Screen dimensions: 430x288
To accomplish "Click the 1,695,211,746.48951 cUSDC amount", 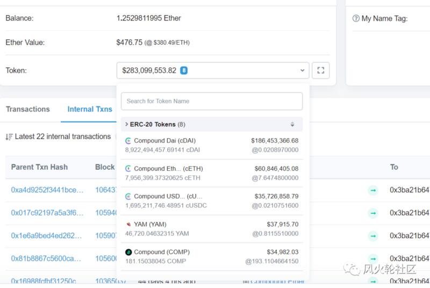I will click(x=166, y=206).
